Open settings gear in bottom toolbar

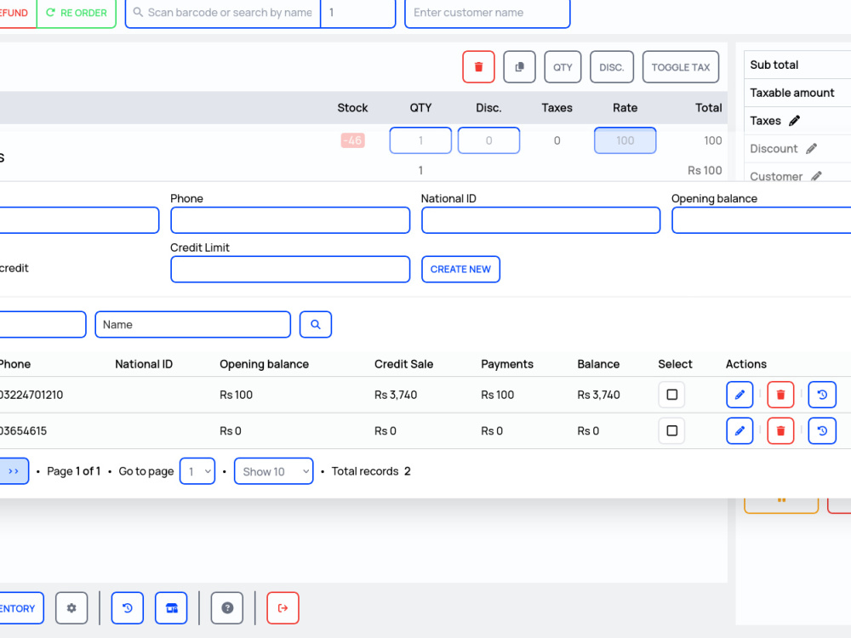(71, 608)
